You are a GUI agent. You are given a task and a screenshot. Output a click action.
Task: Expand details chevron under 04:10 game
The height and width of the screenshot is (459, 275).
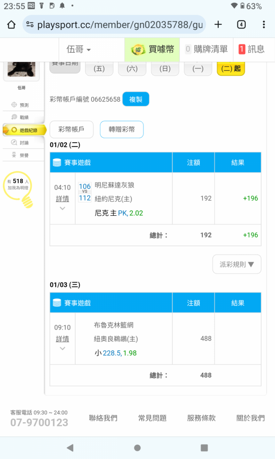pyautogui.click(x=62, y=208)
